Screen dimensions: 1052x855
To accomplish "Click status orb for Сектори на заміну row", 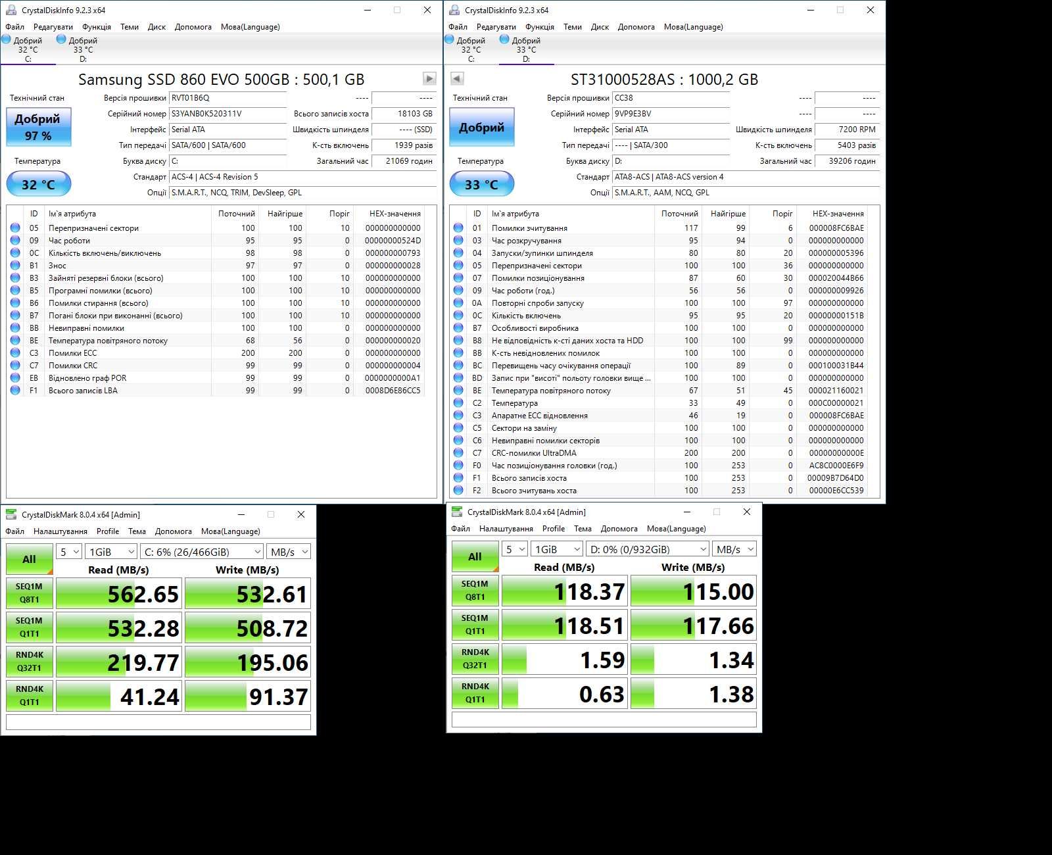I will (458, 428).
